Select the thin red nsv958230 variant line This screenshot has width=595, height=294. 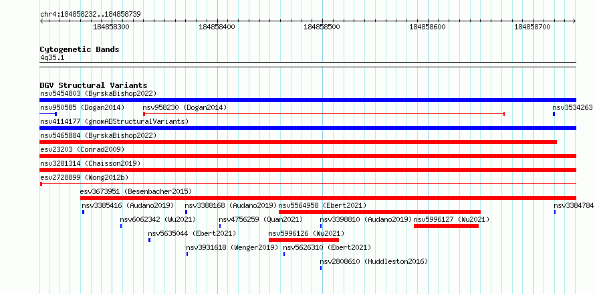coord(324,114)
